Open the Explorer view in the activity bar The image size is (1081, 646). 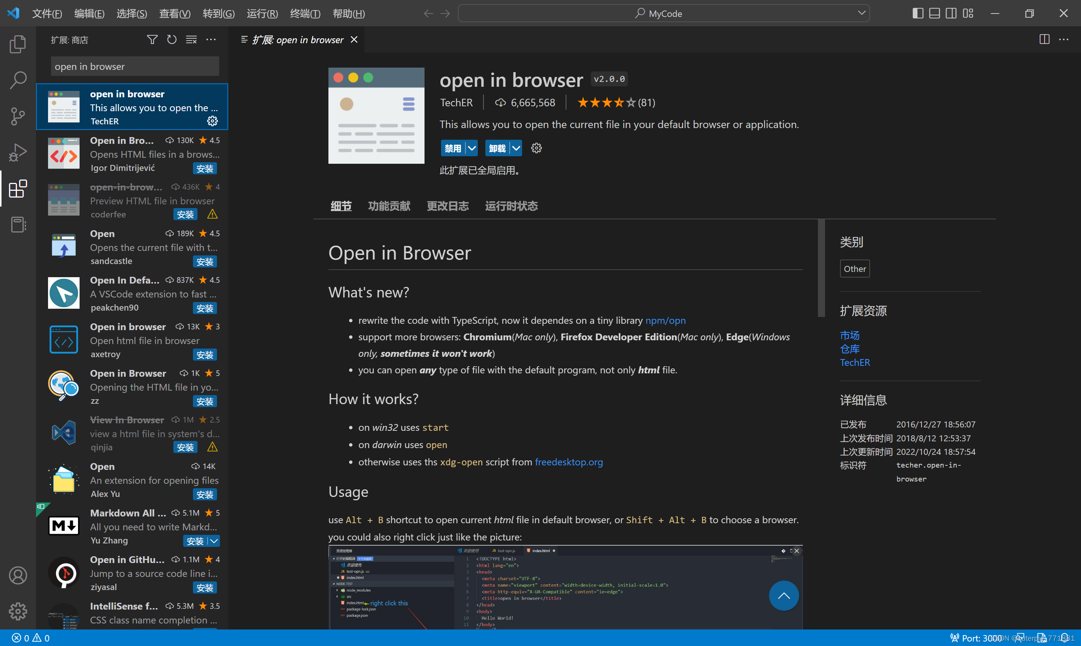click(18, 44)
